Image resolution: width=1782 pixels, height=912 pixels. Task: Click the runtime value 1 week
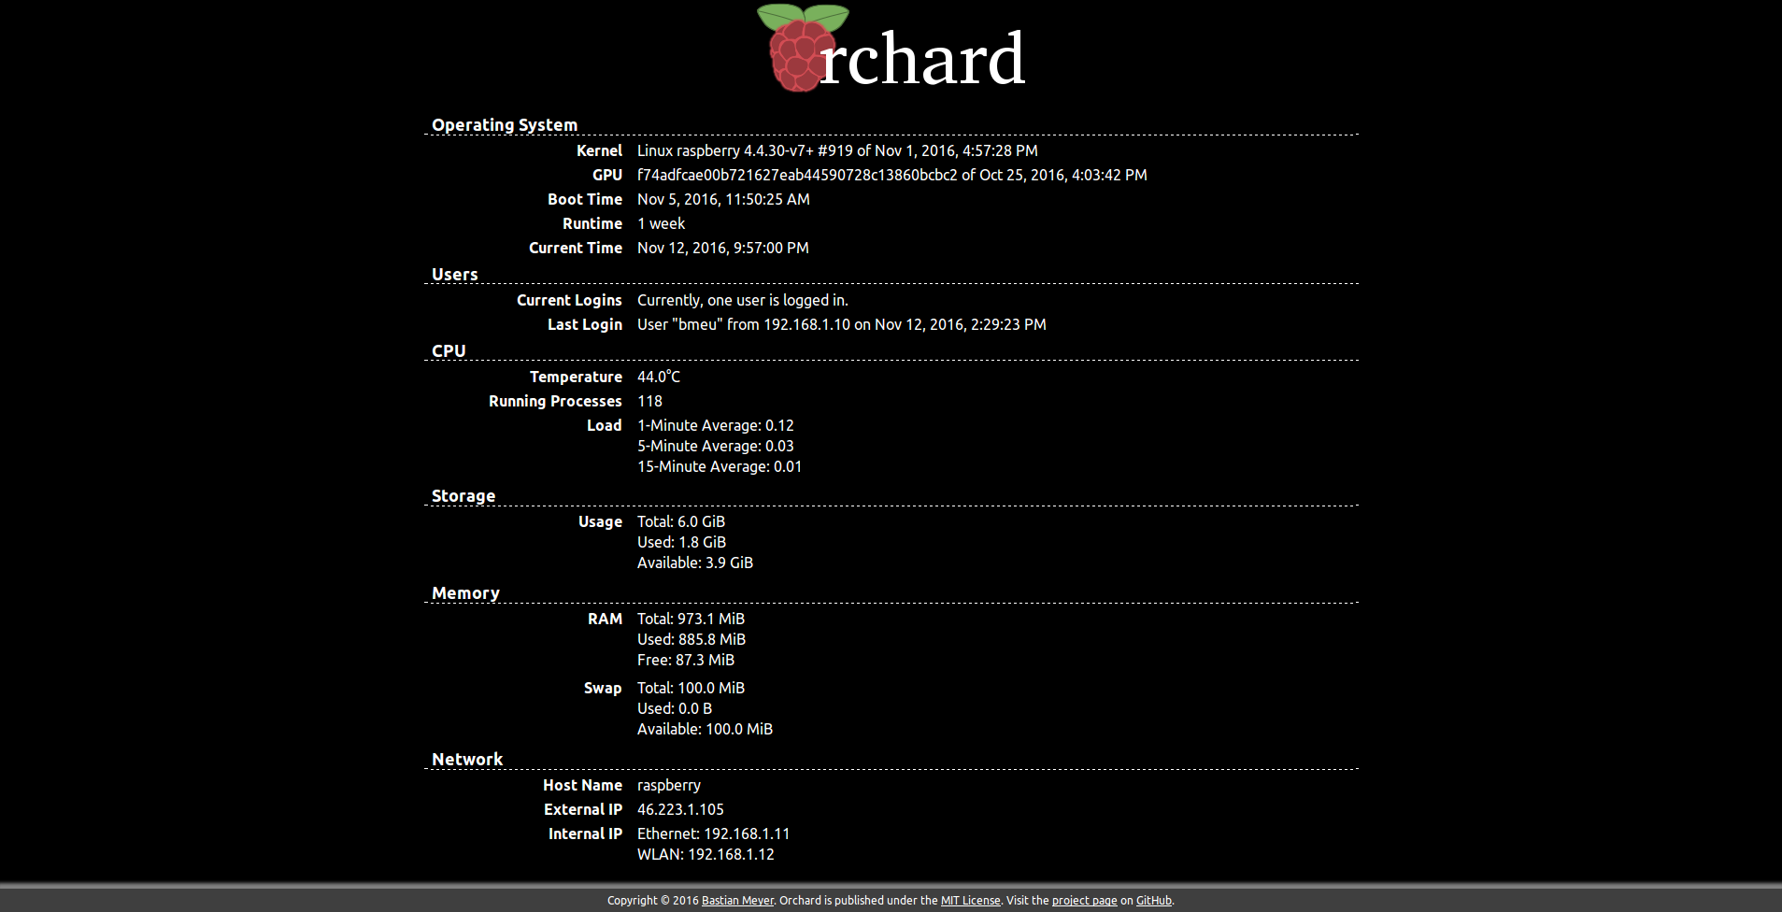click(x=662, y=223)
